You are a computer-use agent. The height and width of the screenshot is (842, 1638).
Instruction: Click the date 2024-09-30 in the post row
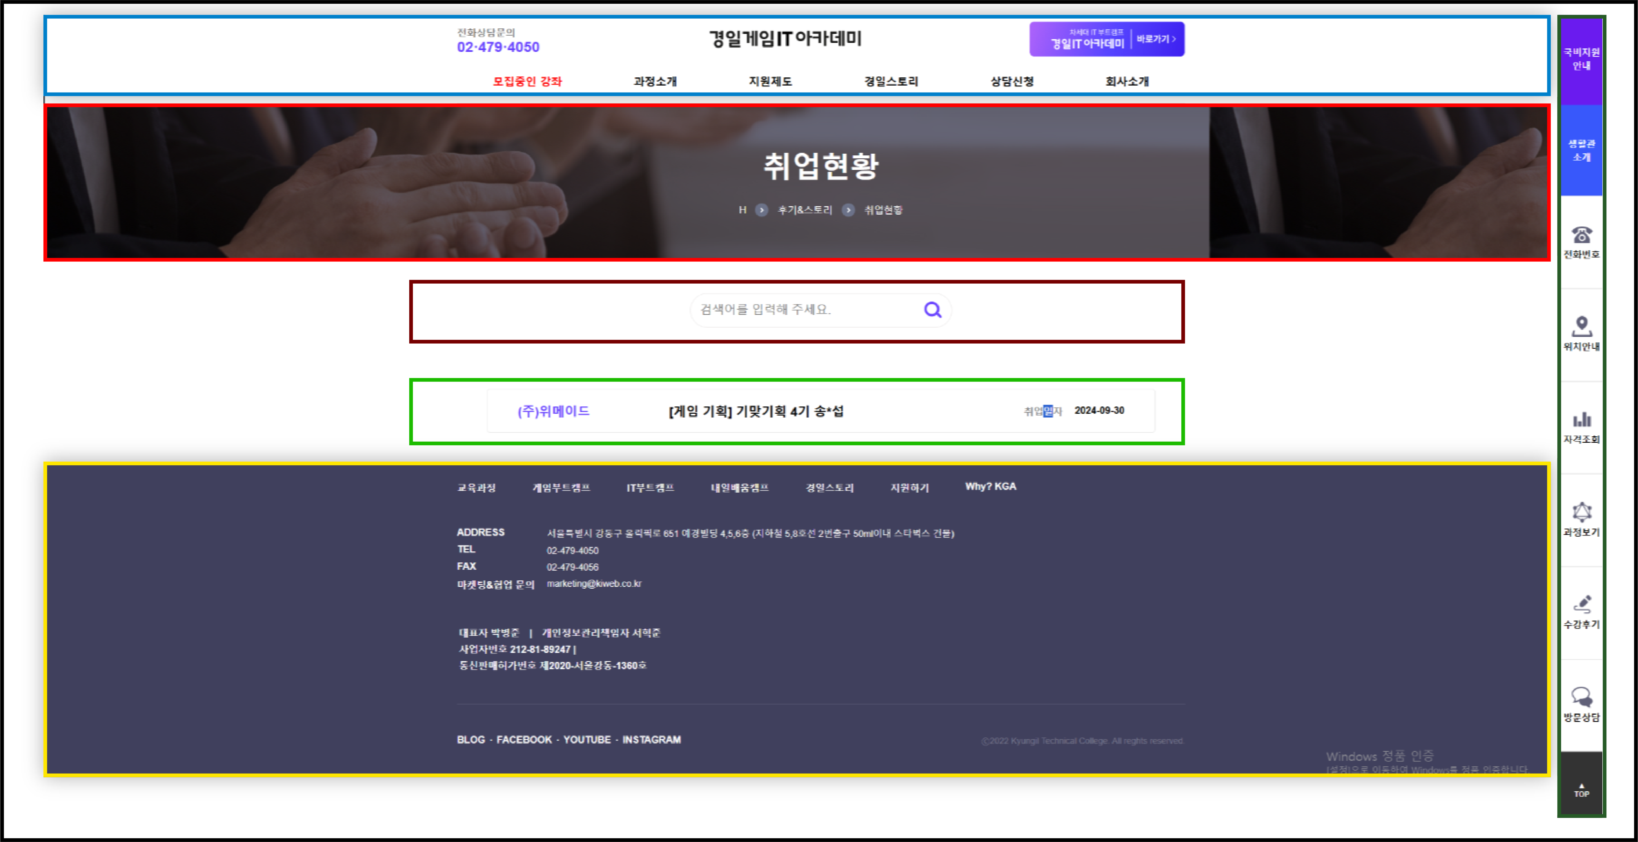(x=1099, y=411)
